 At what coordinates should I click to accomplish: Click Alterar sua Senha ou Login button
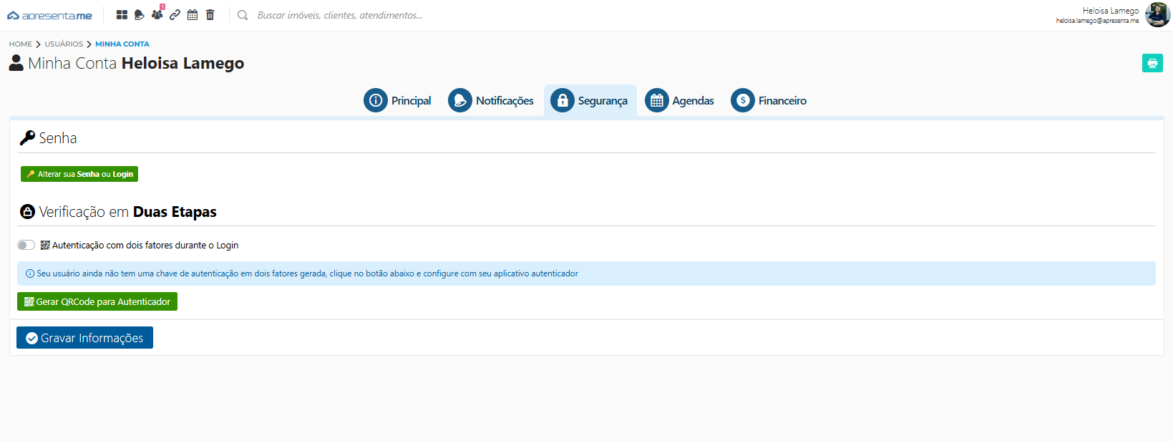pos(79,174)
